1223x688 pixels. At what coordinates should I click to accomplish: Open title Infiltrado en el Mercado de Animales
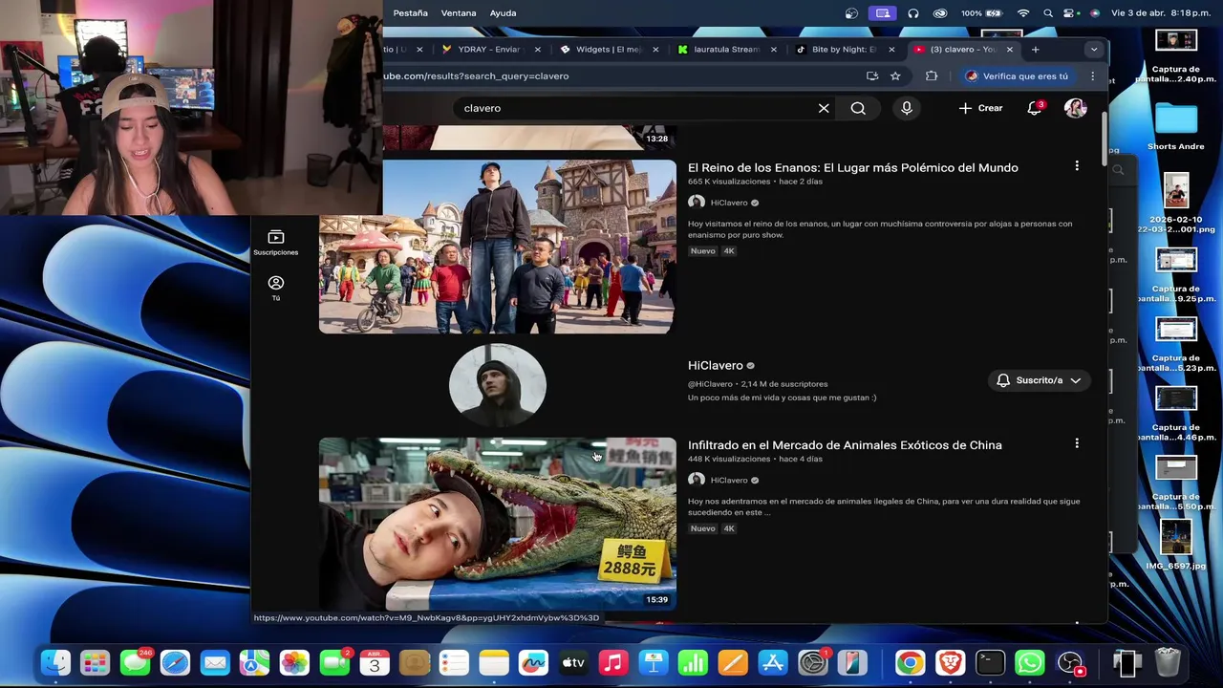click(845, 445)
